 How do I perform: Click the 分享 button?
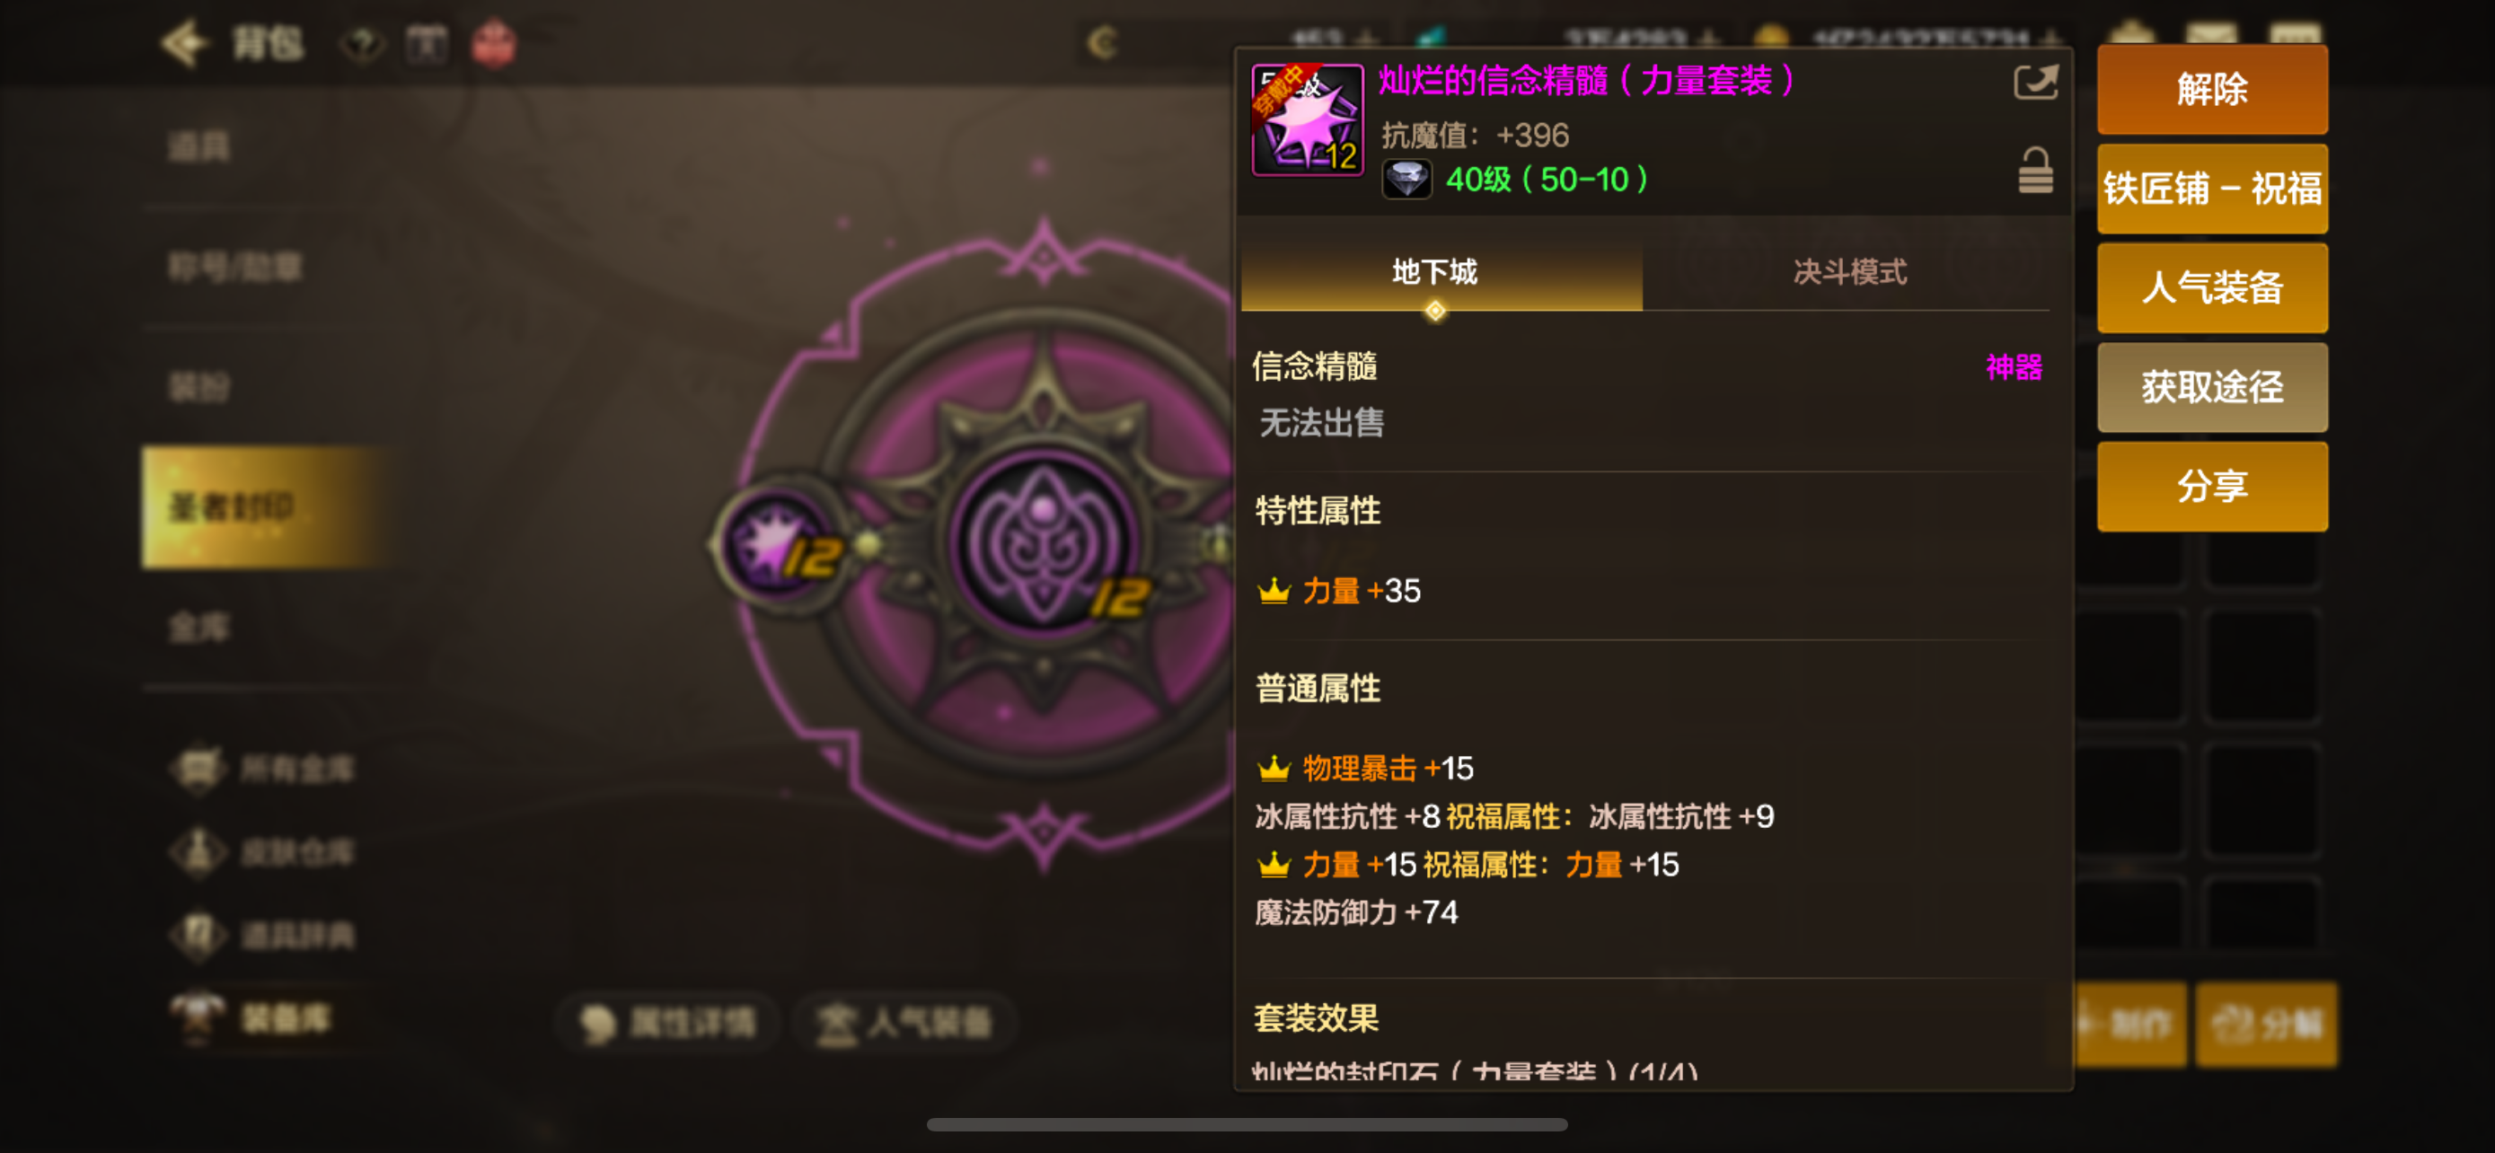2211,486
